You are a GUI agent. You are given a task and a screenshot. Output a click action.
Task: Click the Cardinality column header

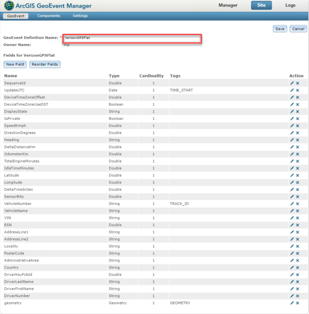(x=151, y=76)
